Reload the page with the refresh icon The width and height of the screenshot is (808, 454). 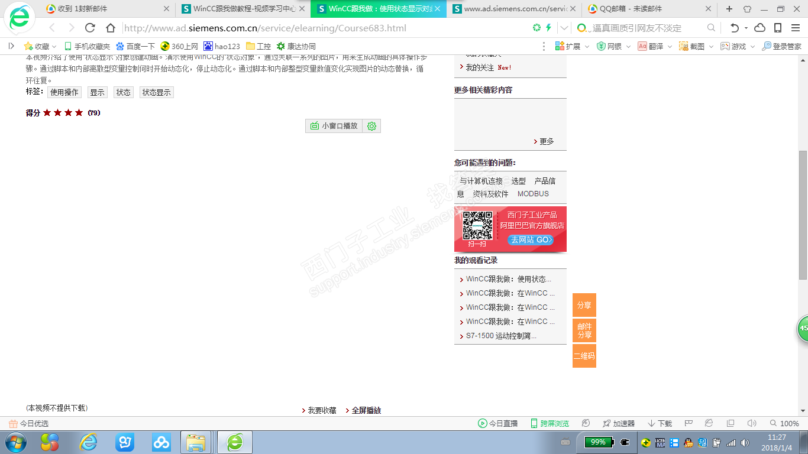91,28
